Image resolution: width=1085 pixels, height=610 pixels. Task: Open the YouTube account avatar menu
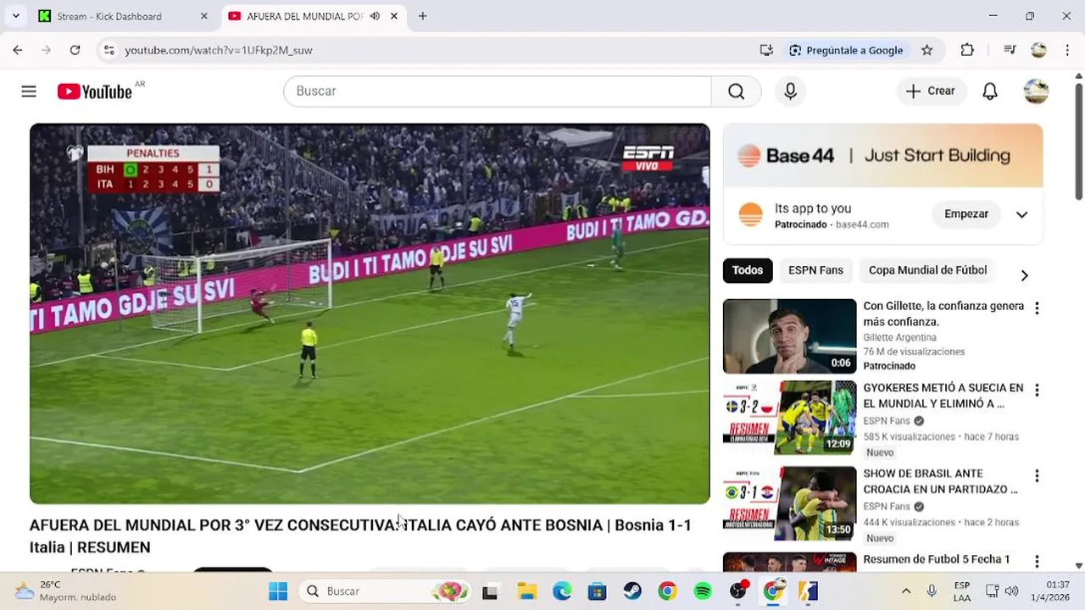pos(1036,91)
